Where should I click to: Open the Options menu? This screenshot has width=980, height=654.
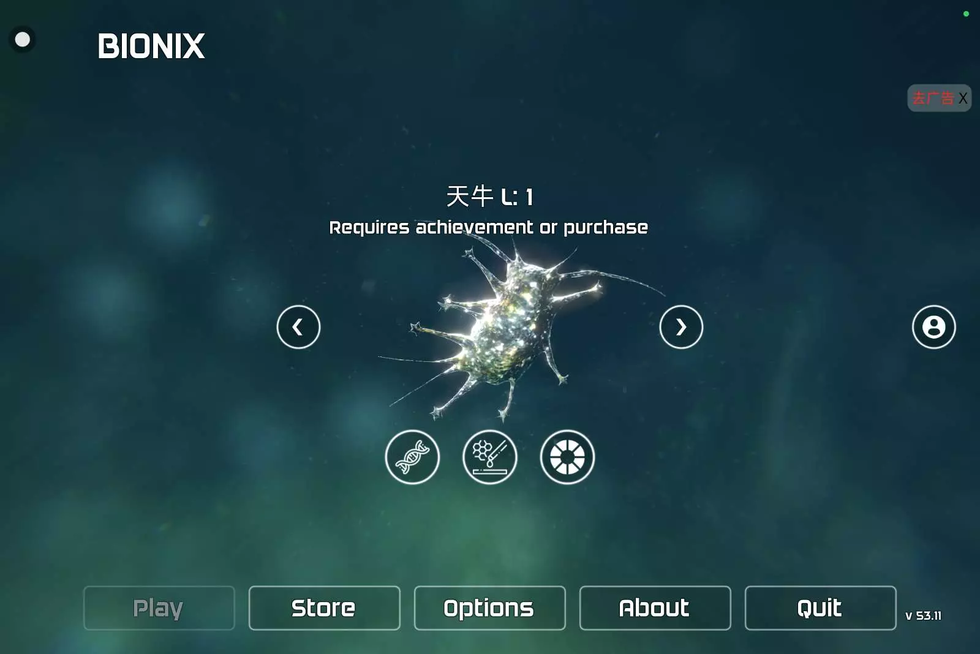[489, 608]
